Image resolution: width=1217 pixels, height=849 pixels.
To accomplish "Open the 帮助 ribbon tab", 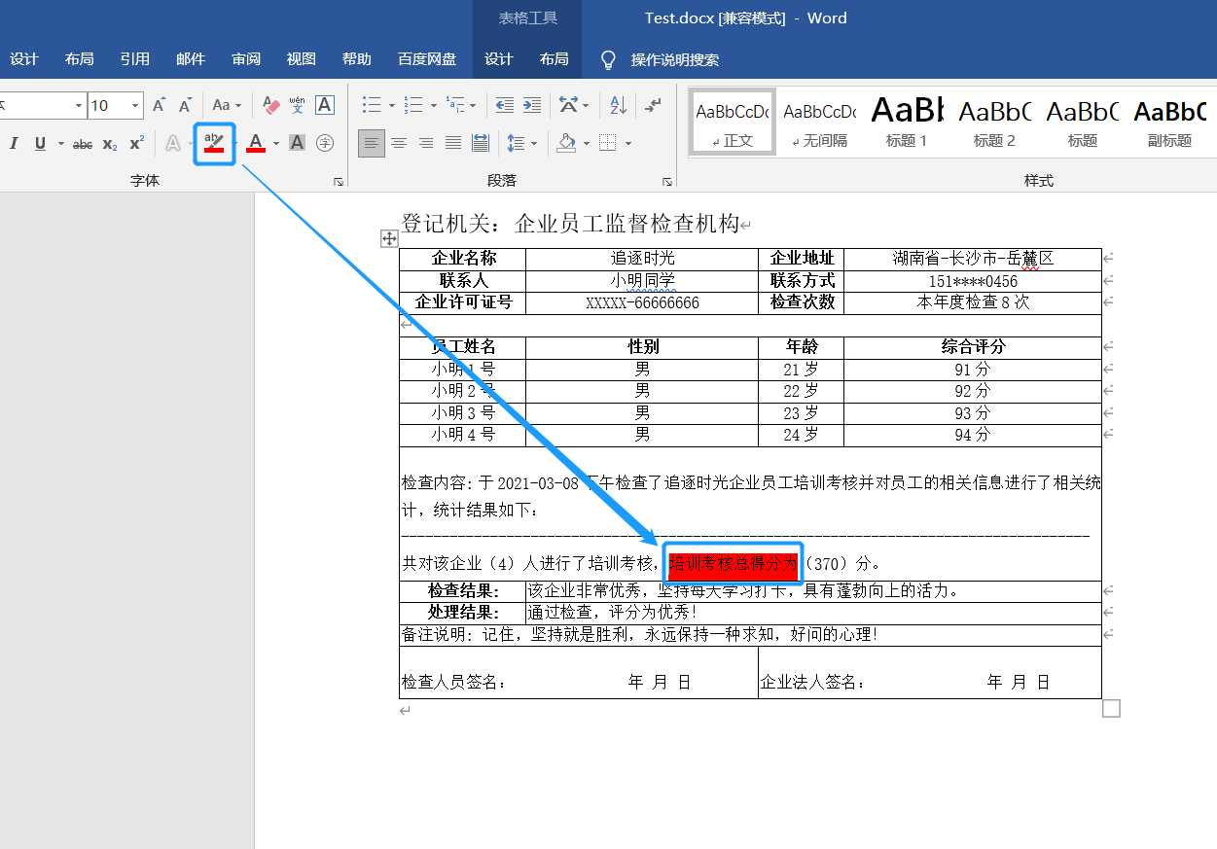I will 357,59.
